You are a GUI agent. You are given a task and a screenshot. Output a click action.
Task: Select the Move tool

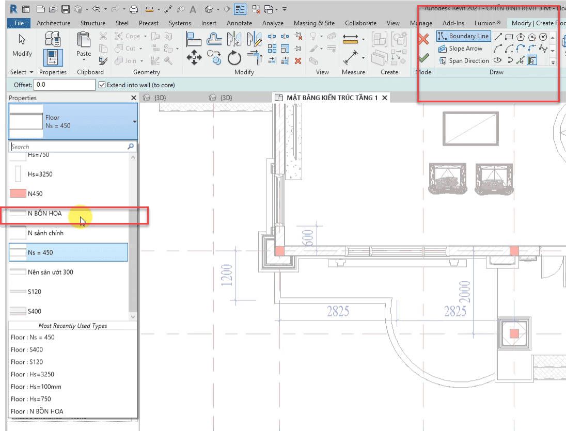point(194,57)
